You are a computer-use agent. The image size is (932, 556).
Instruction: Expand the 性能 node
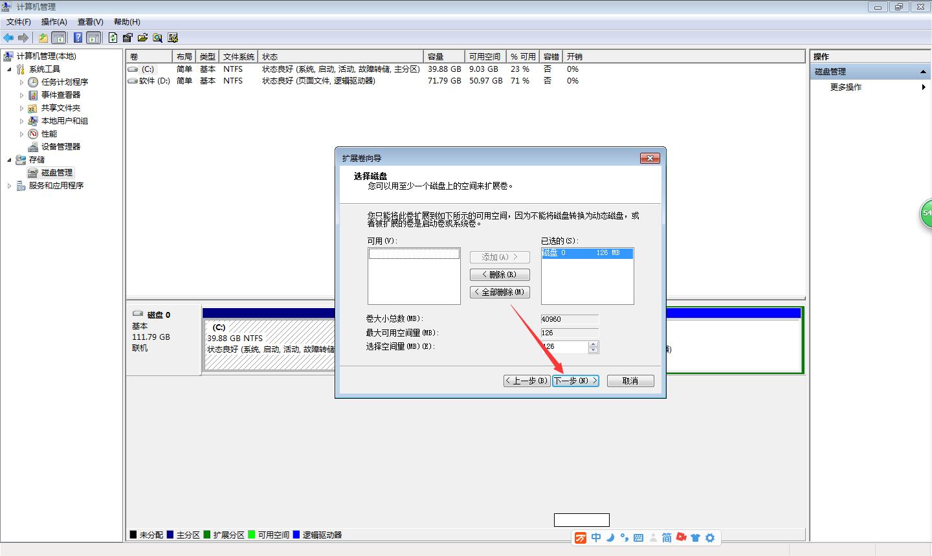click(21, 134)
